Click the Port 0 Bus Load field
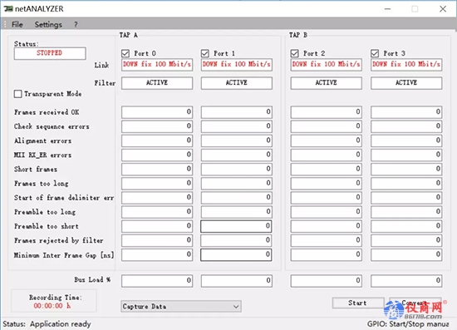This screenshot has width=457, height=330. (157, 281)
